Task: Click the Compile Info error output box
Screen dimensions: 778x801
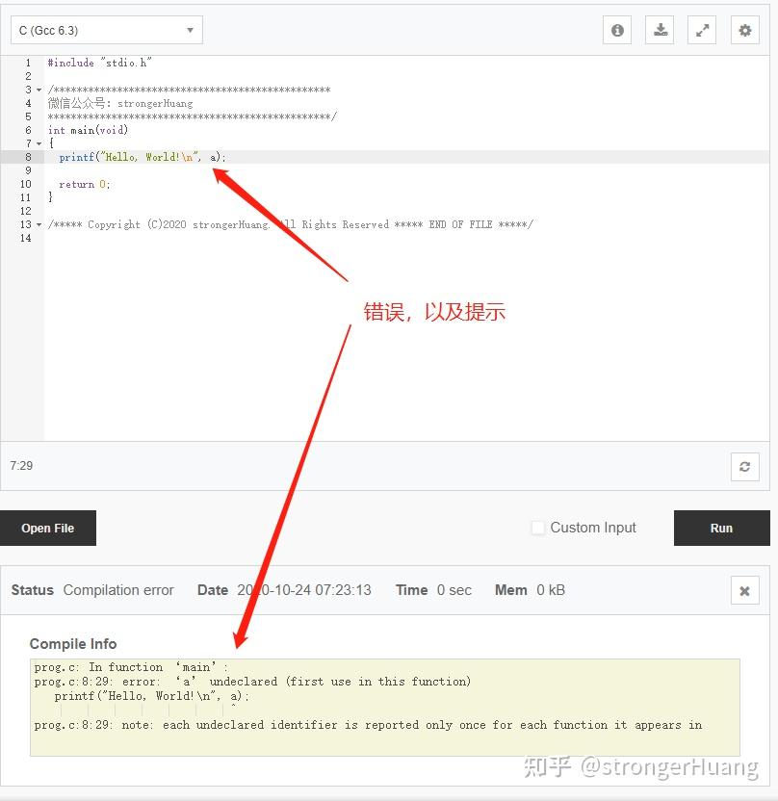Action: [384, 707]
